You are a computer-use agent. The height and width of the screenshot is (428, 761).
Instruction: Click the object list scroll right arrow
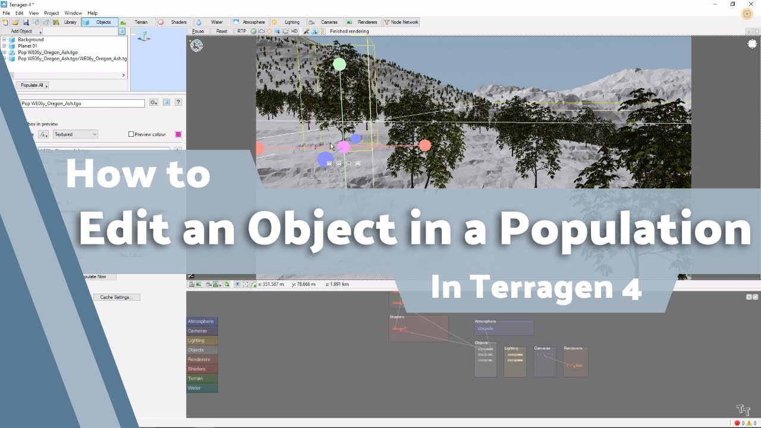pos(124,75)
